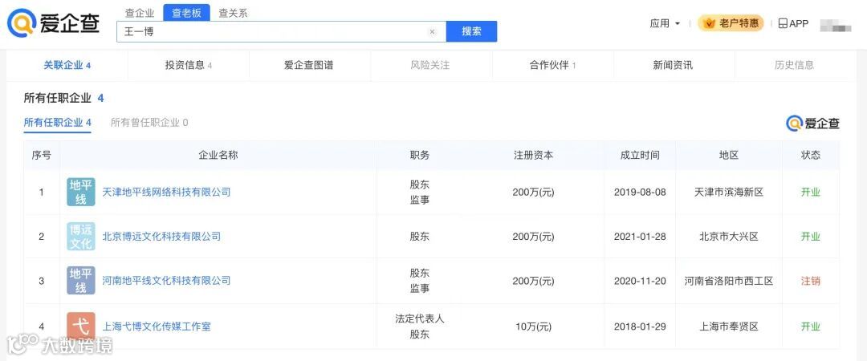Open 上海弋博文化传媒工作室 link
The height and width of the screenshot is (361, 867).
[x=157, y=327]
